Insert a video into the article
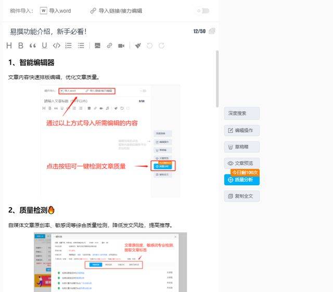333x292 pixels. tap(121, 46)
